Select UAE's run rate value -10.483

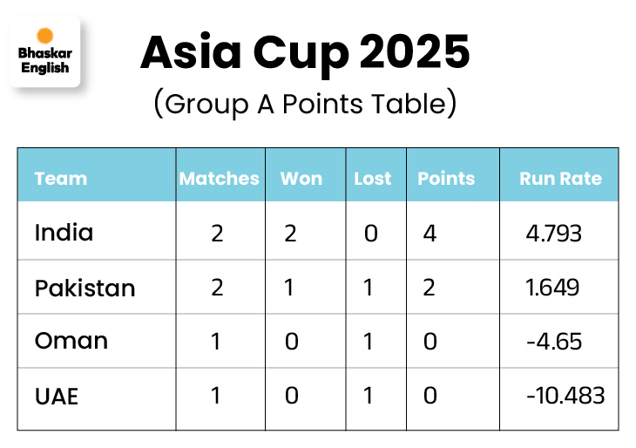pyautogui.click(x=565, y=396)
